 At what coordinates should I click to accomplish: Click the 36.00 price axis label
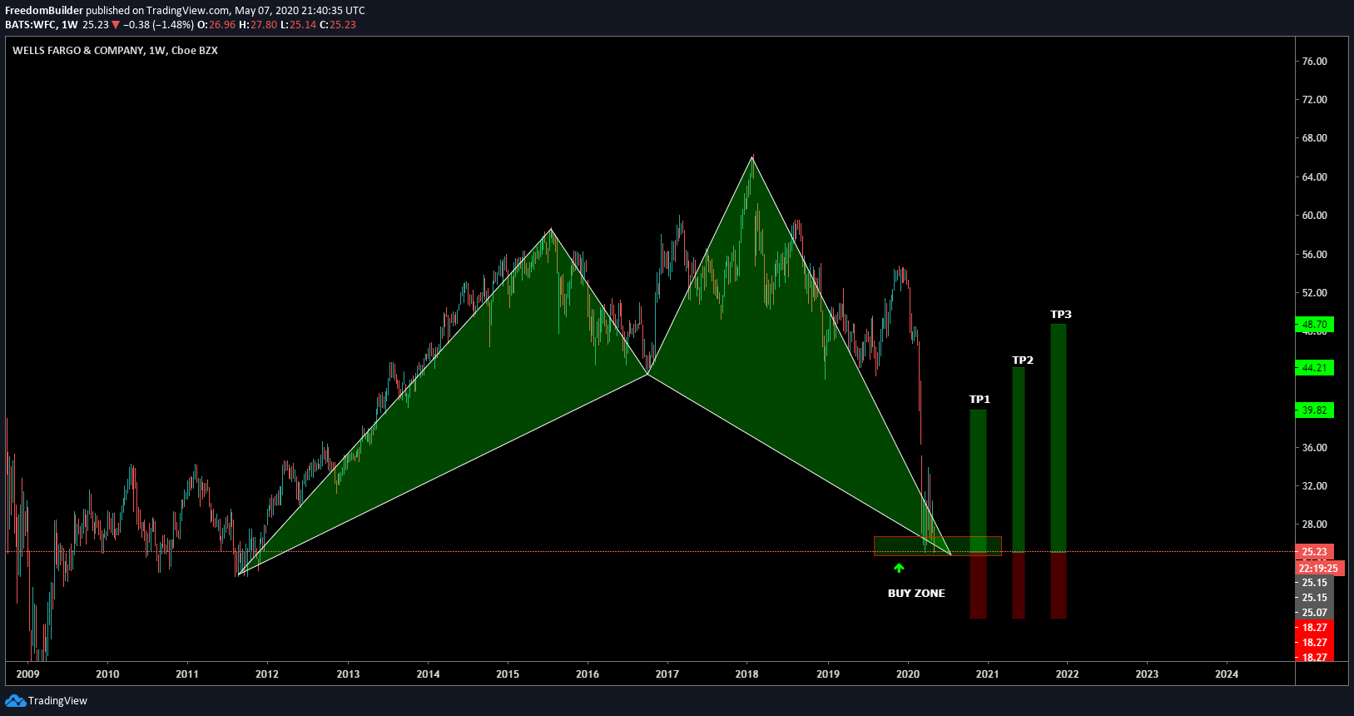click(1315, 448)
